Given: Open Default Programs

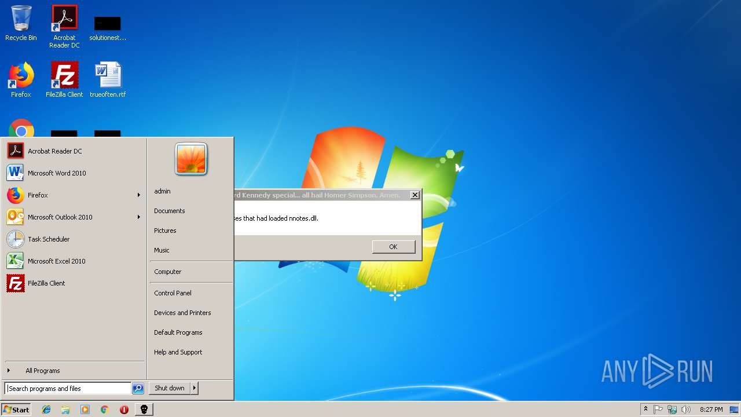Looking at the screenshot, I should tap(190, 332).
